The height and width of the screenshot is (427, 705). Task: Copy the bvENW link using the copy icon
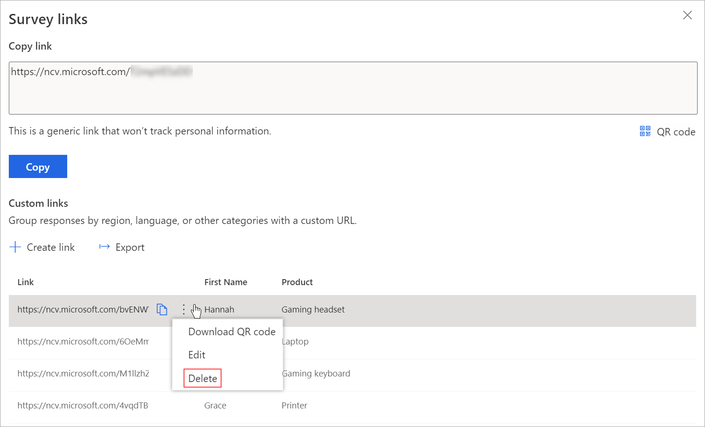coord(162,309)
